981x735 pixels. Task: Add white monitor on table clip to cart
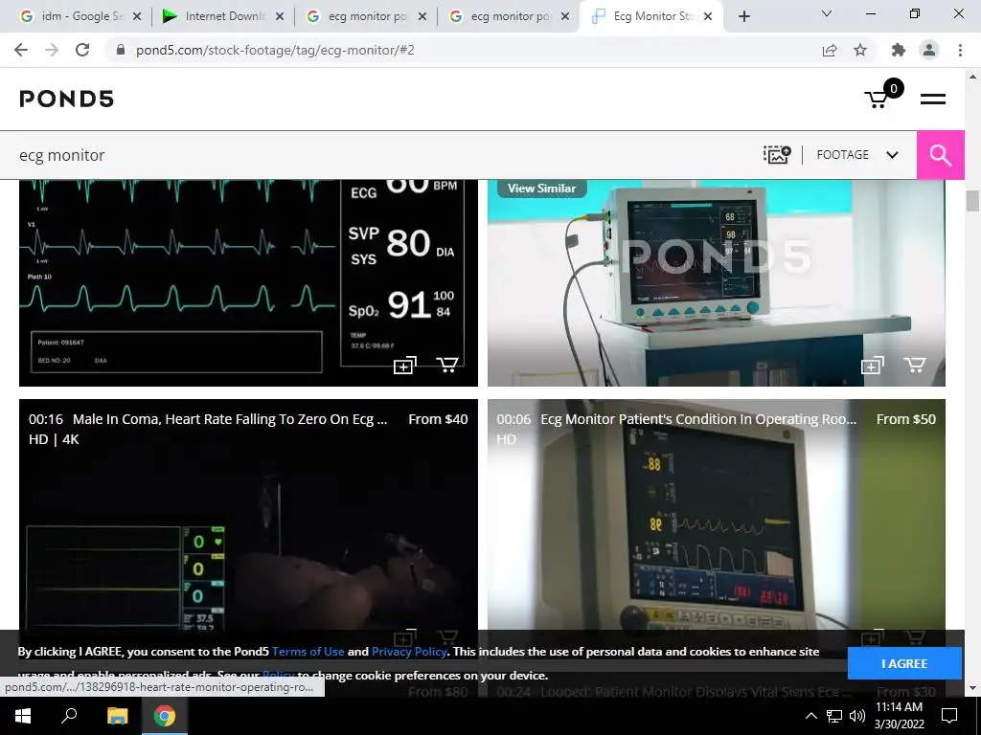point(915,365)
